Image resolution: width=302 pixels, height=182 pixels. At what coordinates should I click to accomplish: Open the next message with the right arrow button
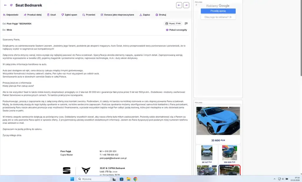pyautogui.click(x=186, y=5)
